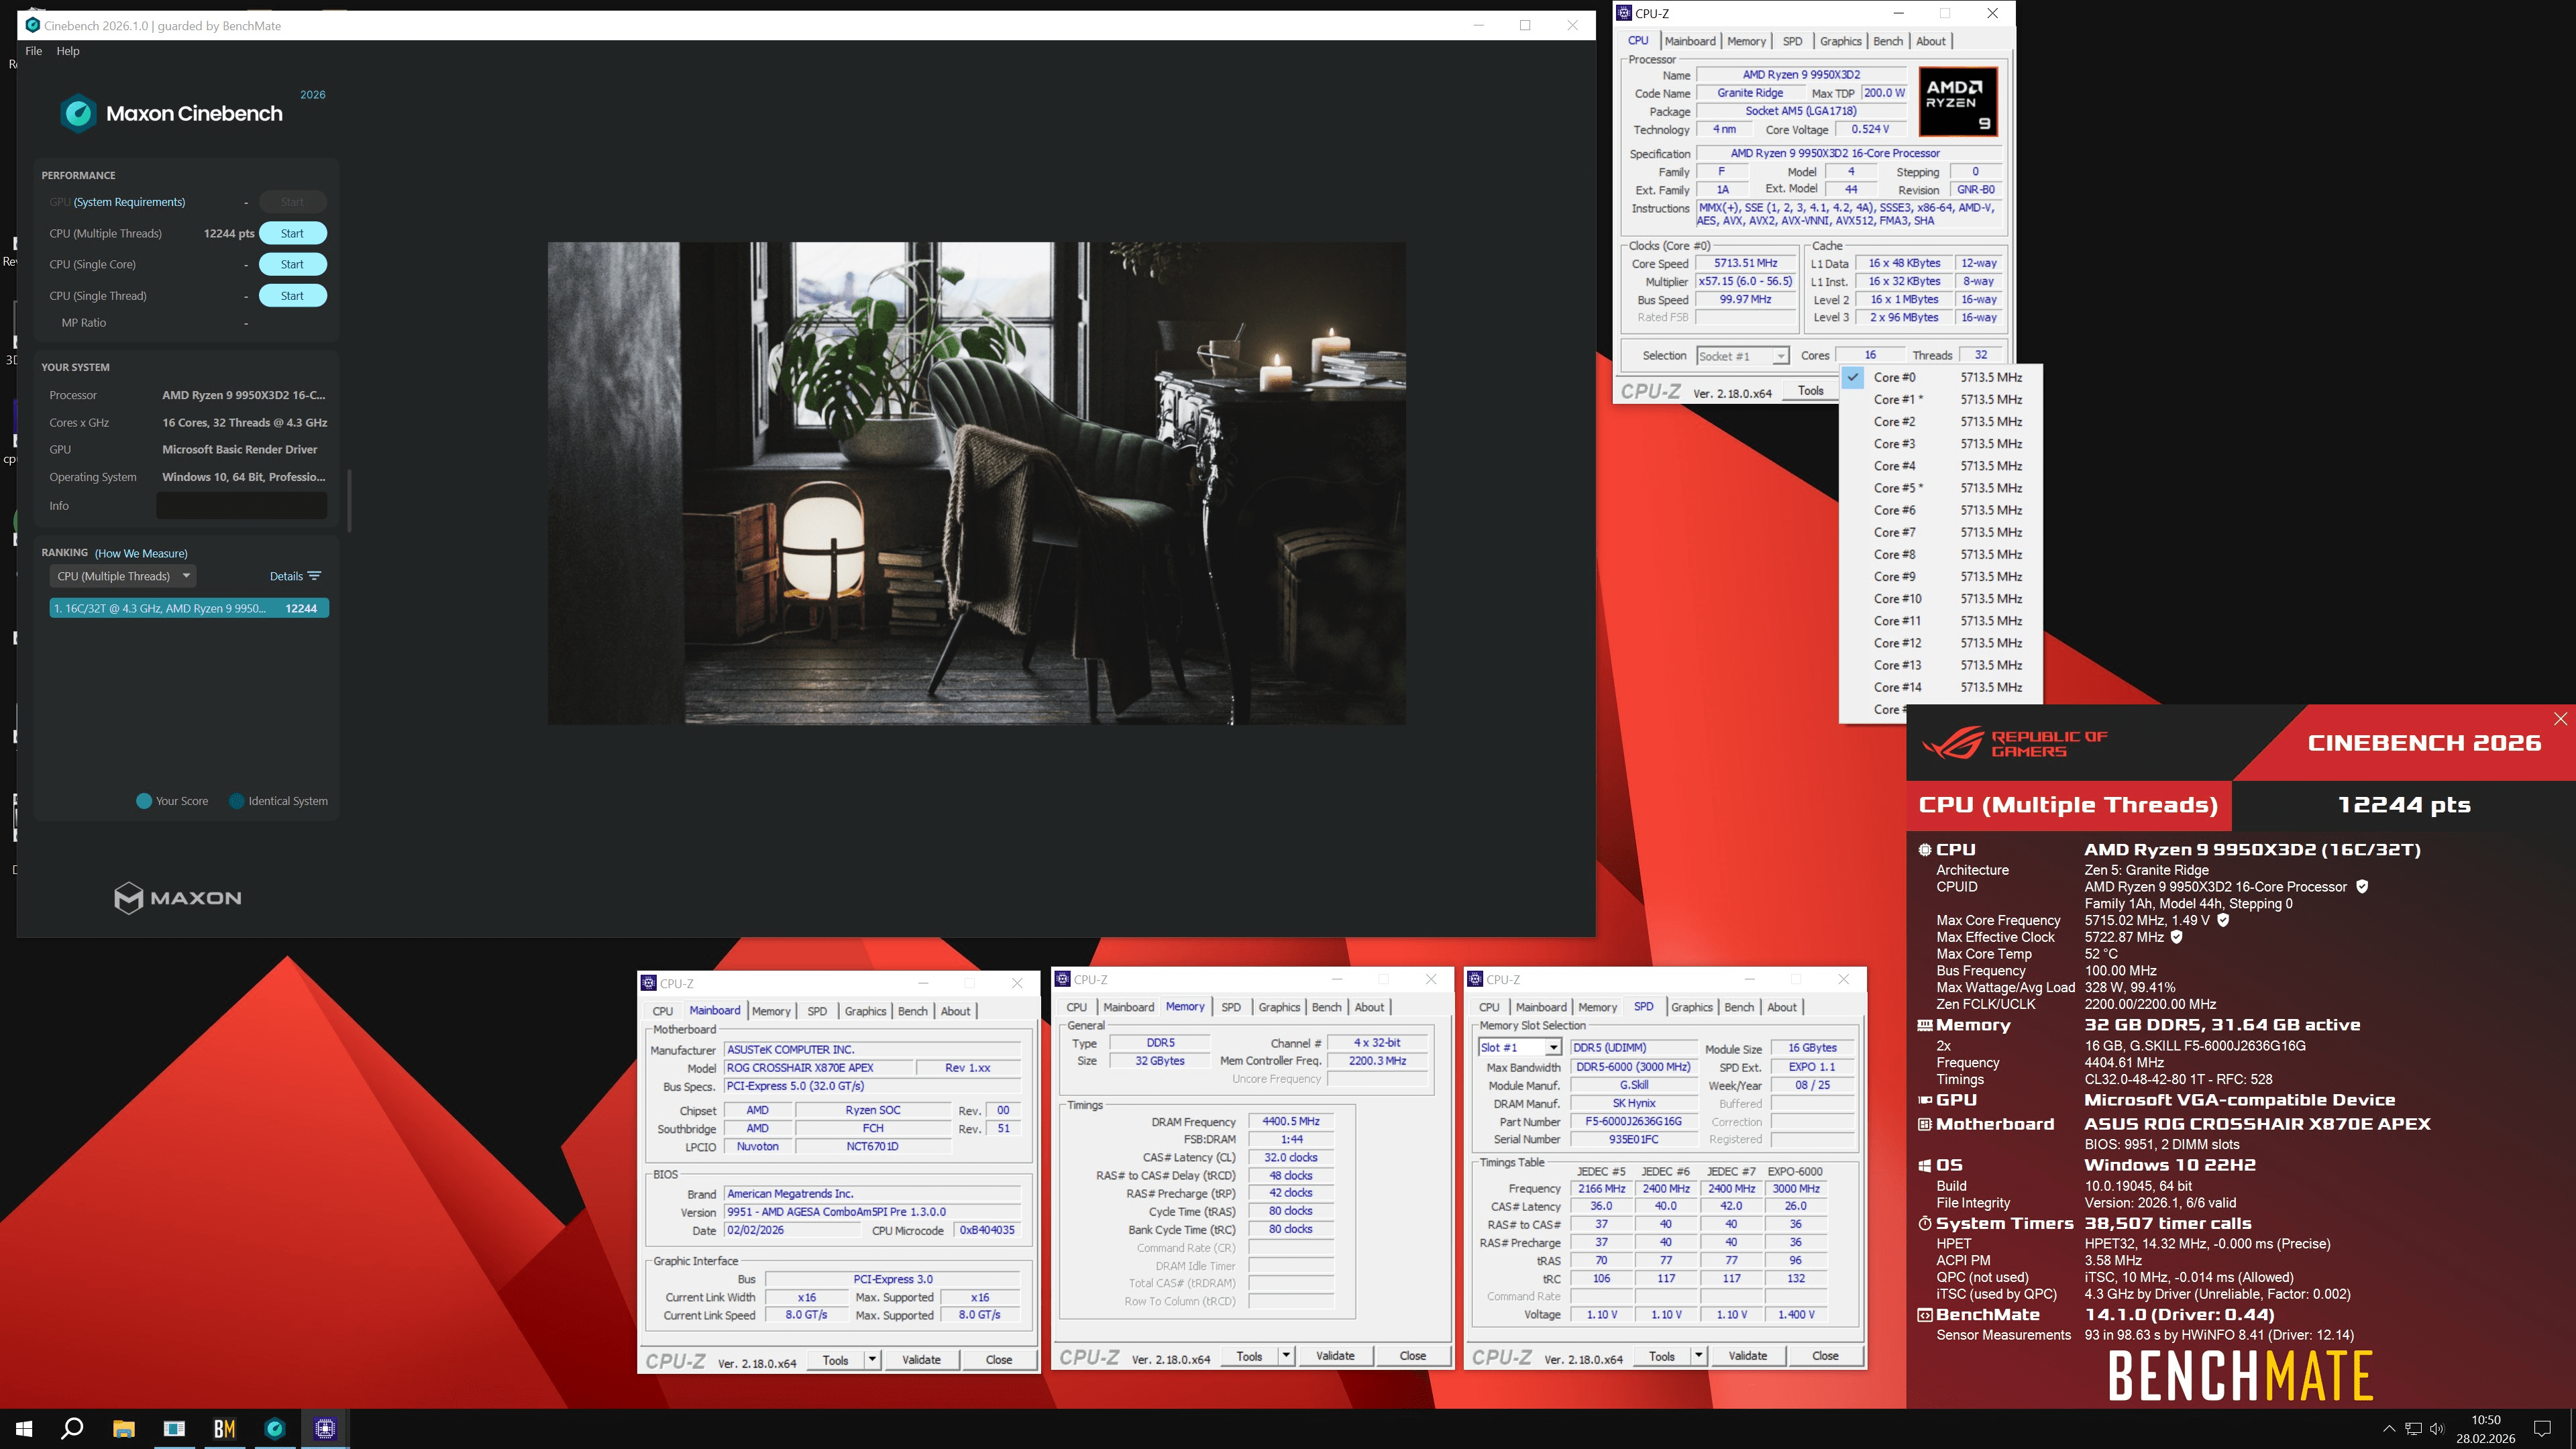
Task: Open Windows Search from the taskbar
Action: [72, 1429]
